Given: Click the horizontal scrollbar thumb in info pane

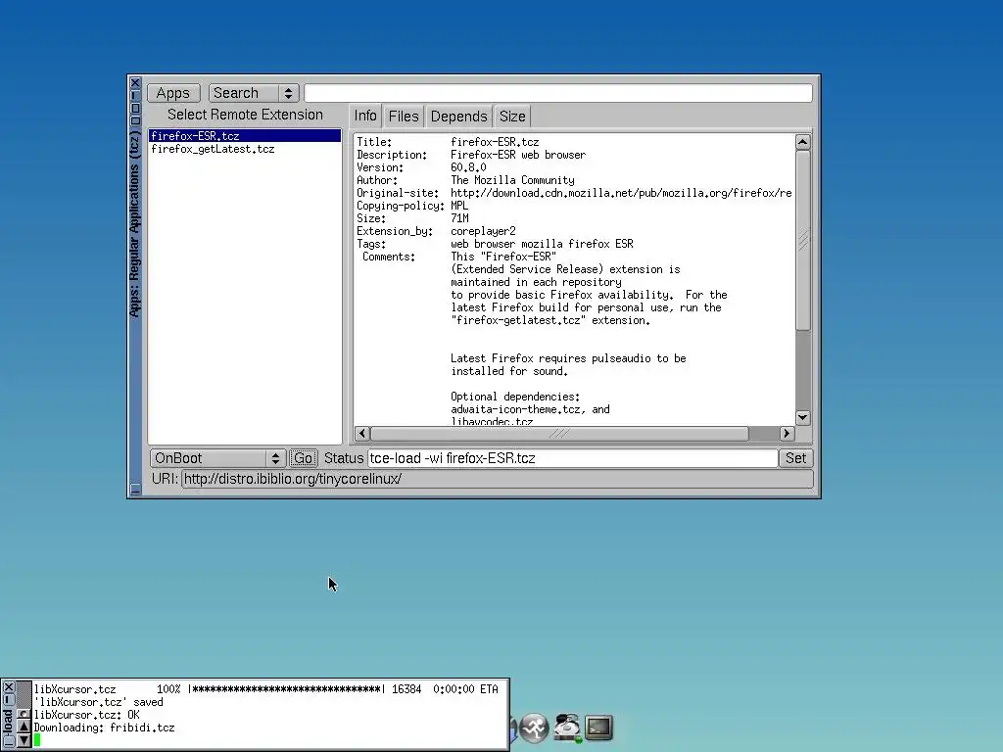Looking at the screenshot, I should click(x=559, y=434).
